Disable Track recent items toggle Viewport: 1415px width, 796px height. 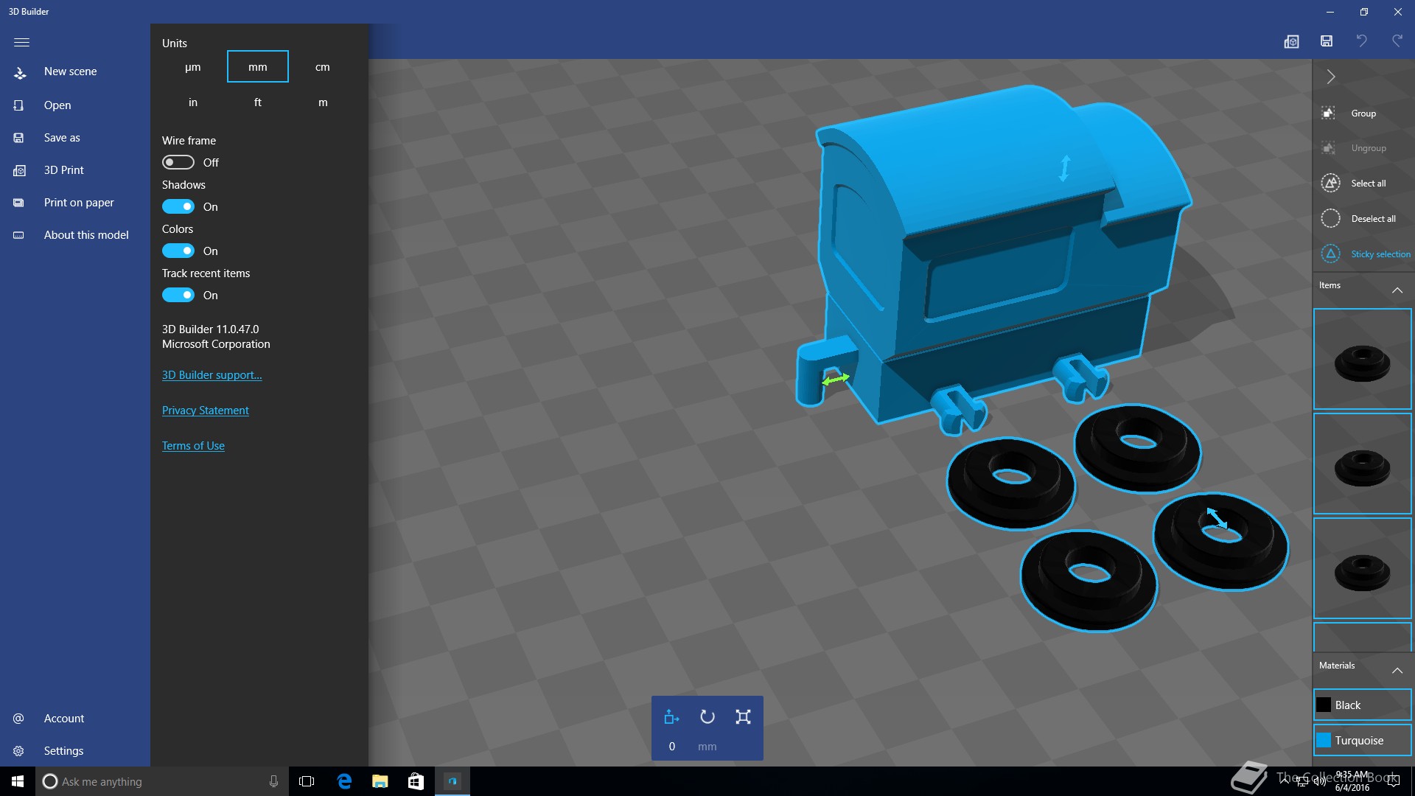(178, 295)
